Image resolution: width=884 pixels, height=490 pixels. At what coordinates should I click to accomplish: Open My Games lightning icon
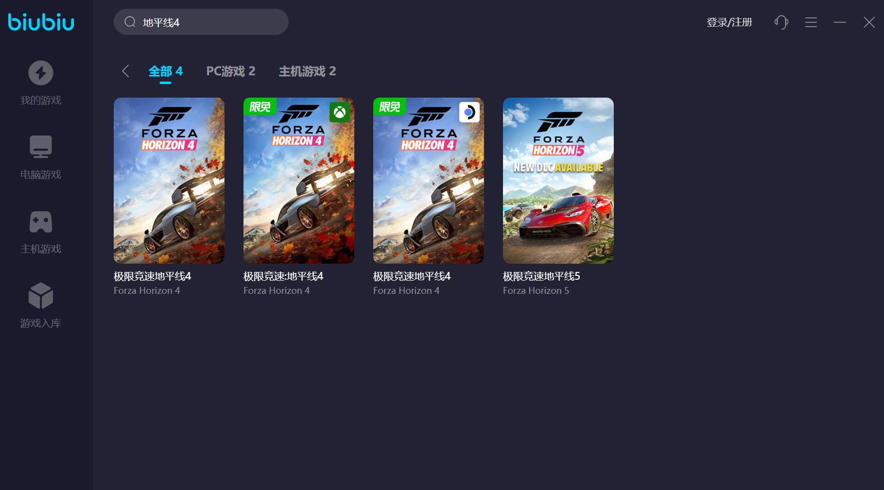pyautogui.click(x=41, y=73)
